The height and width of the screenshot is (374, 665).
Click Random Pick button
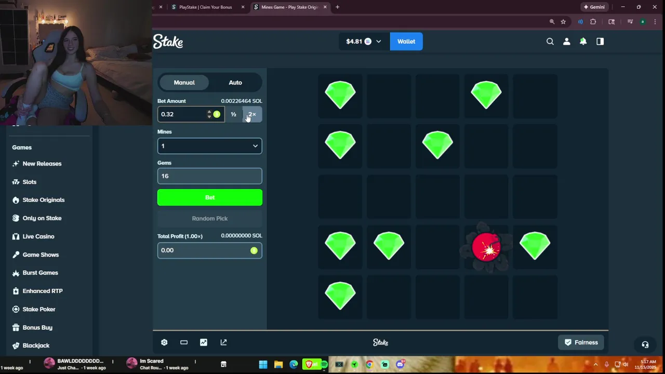(x=210, y=219)
